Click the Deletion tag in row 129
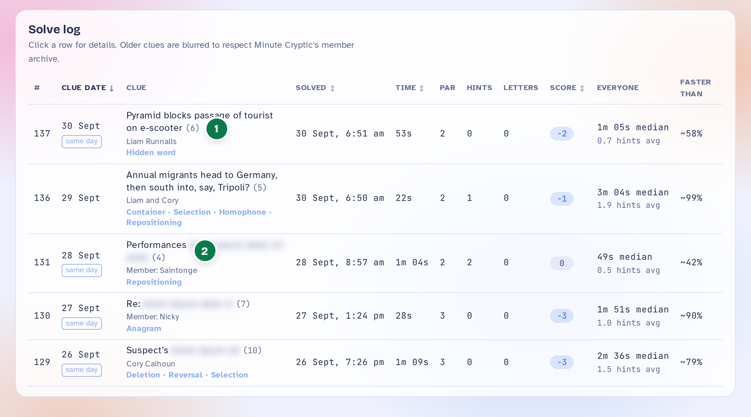The image size is (751, 417). point(143,375)
